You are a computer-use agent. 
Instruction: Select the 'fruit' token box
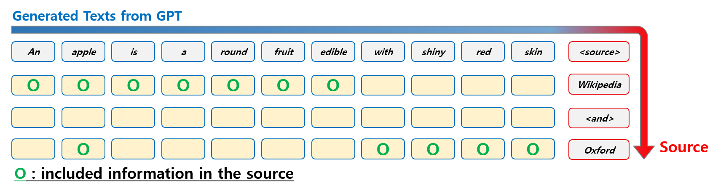(x=283, y=52)
